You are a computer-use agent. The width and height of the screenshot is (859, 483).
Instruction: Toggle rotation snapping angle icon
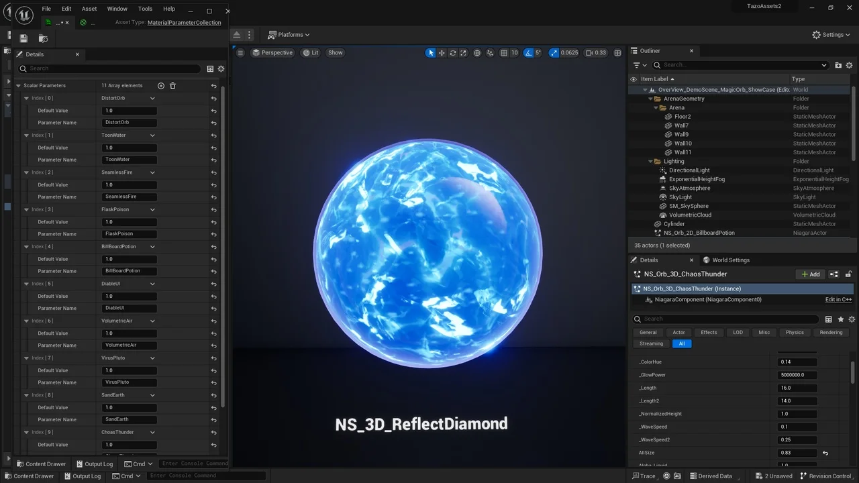pos(529,53)
